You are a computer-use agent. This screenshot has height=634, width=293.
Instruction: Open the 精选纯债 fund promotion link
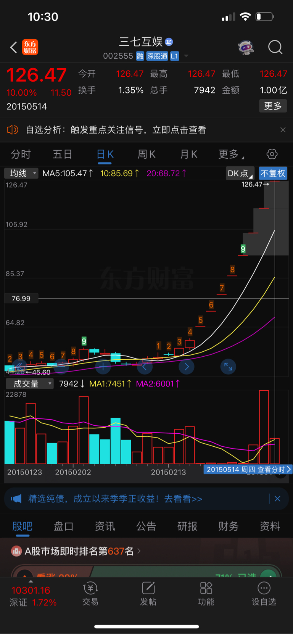tap(115, 499)
